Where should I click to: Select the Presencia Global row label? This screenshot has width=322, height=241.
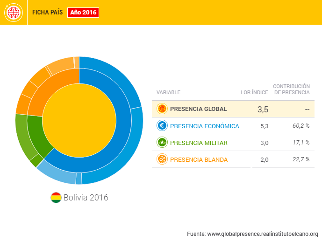pyautogui.click(x=198, y=109)
